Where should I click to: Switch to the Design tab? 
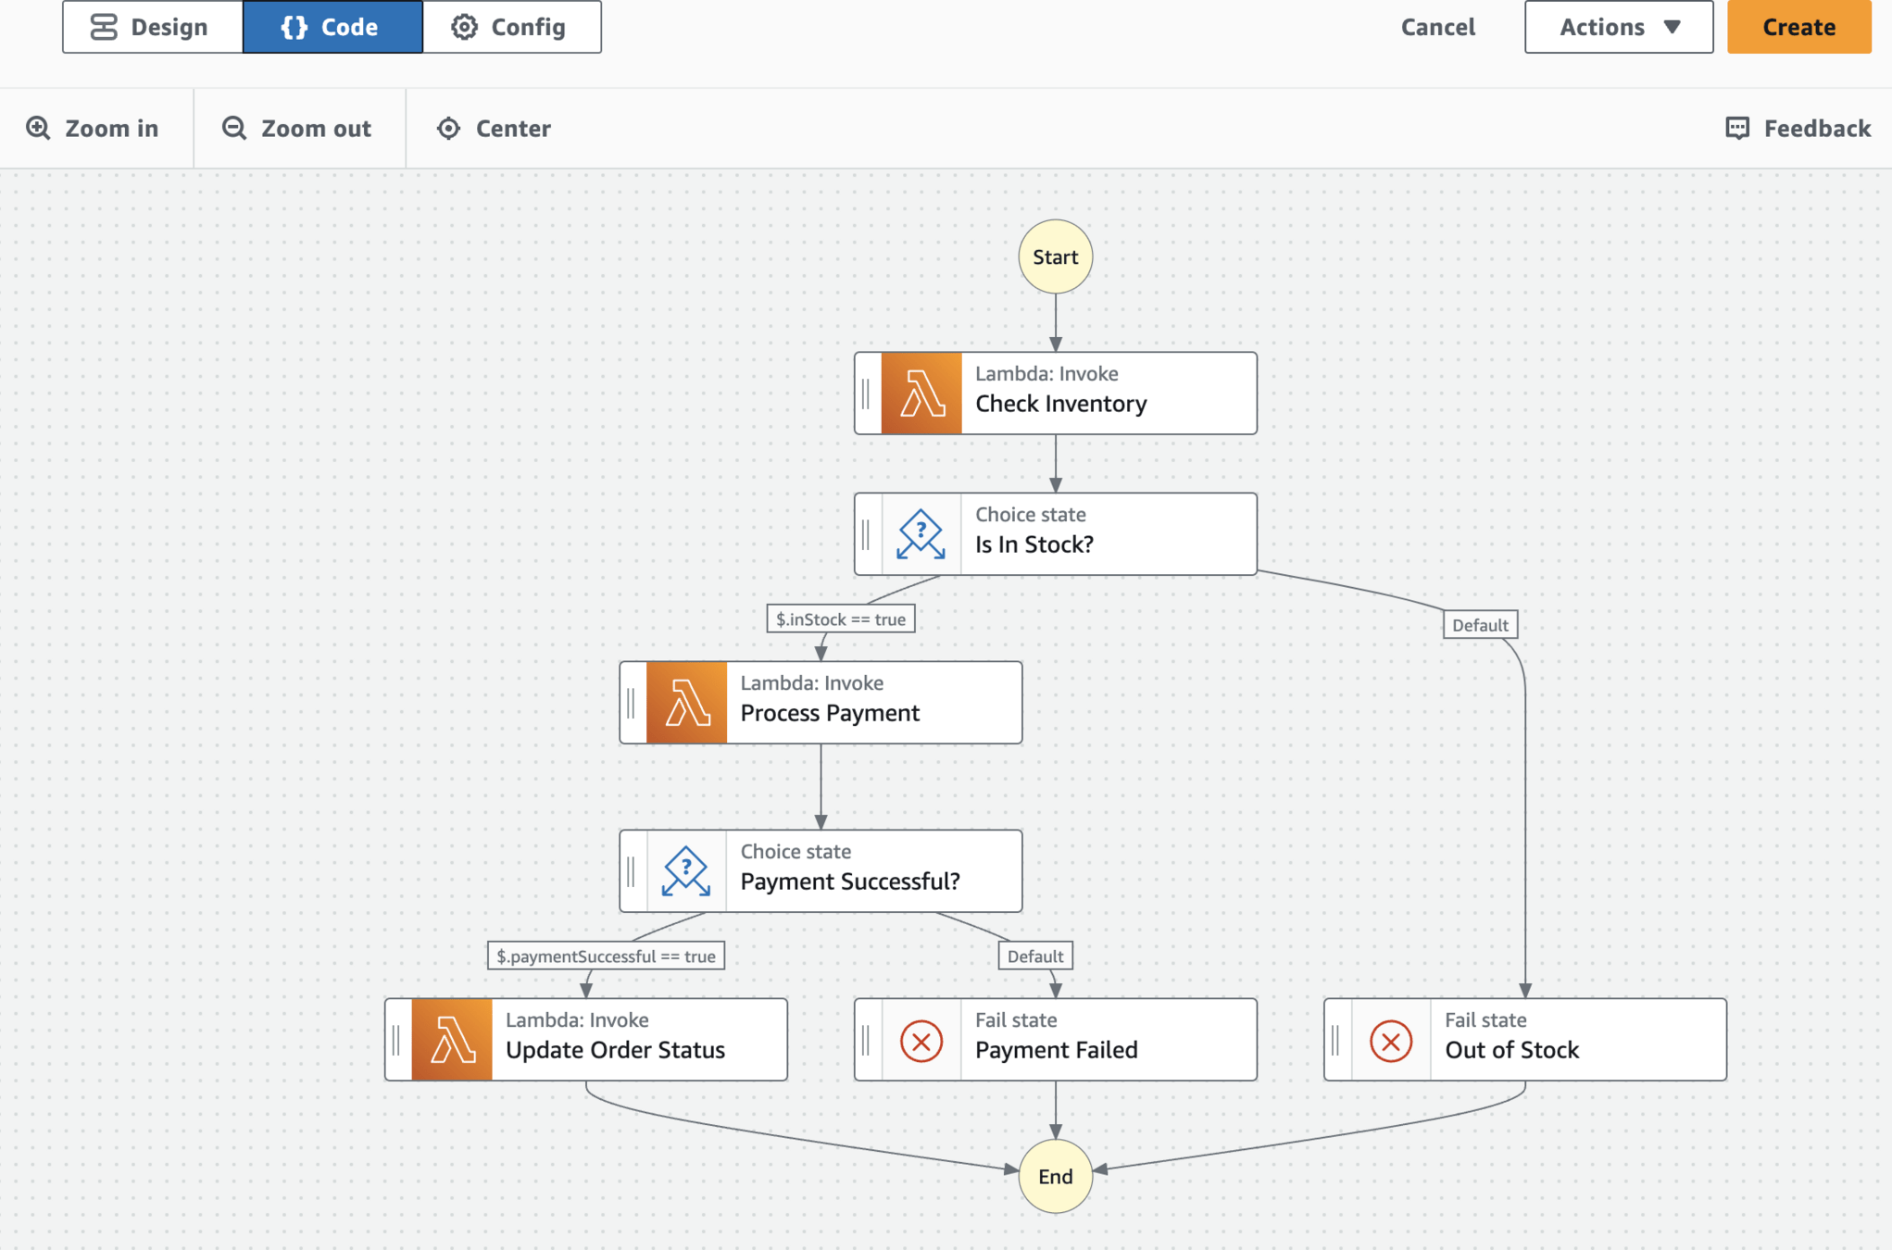pyautogui.click(x=152, y=27)
